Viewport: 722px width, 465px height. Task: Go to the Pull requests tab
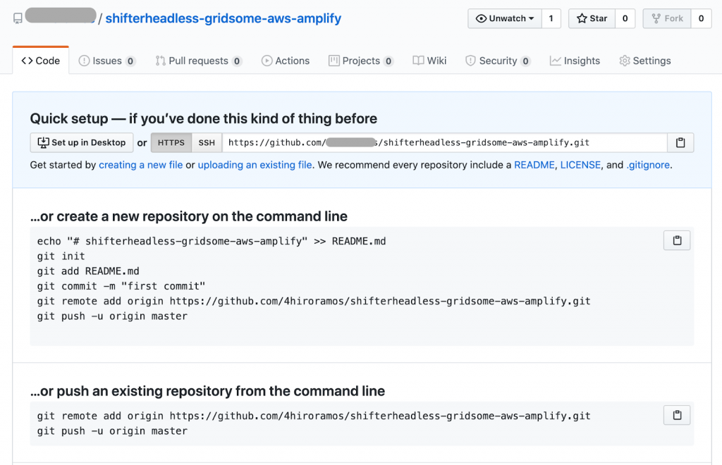tap(198, 61)
